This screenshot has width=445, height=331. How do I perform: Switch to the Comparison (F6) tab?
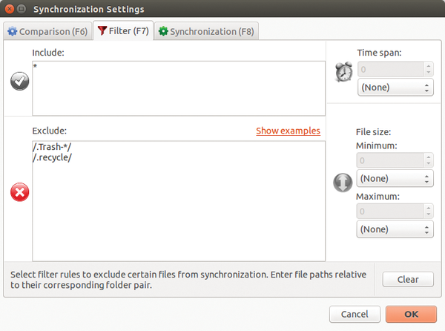[47, 31]
